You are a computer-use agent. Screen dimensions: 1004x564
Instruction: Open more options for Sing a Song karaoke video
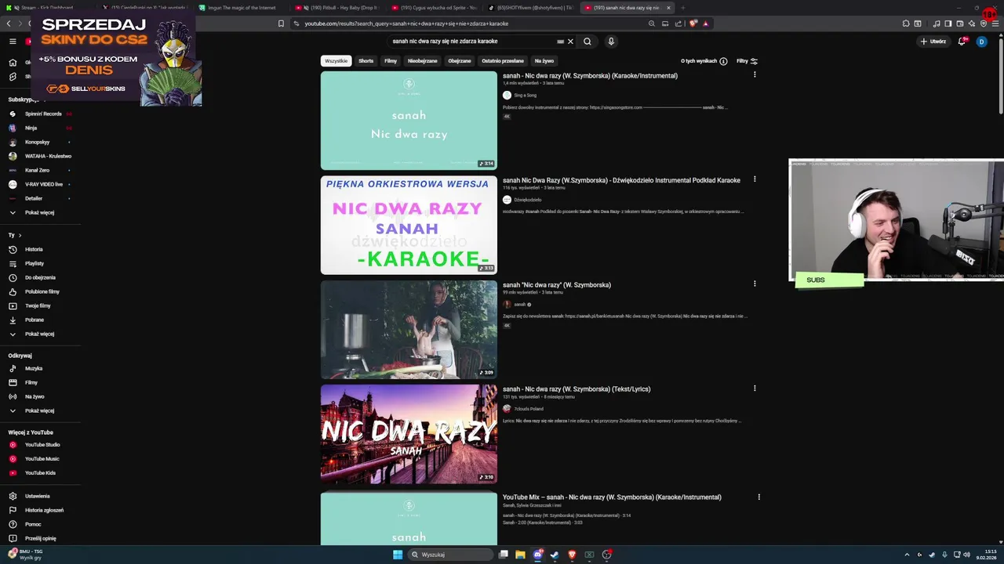pyautogui.click(x=755, y=74)
